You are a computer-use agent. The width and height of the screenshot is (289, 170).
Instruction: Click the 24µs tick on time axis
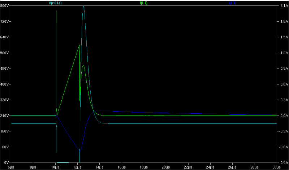click(210, 167)
